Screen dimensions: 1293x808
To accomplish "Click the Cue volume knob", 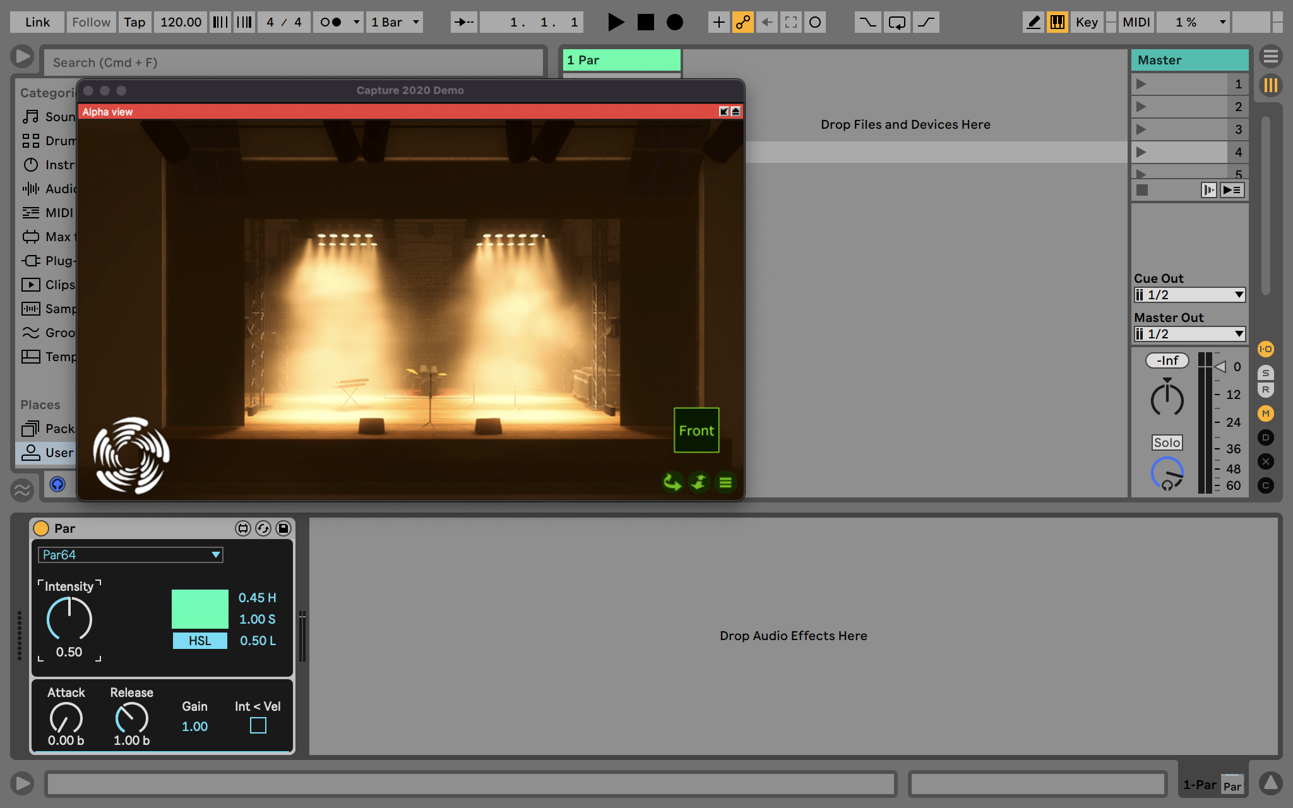I will tap(1167, 473).
